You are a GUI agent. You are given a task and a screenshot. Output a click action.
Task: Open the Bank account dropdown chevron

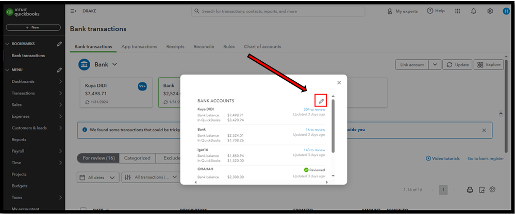114,65
